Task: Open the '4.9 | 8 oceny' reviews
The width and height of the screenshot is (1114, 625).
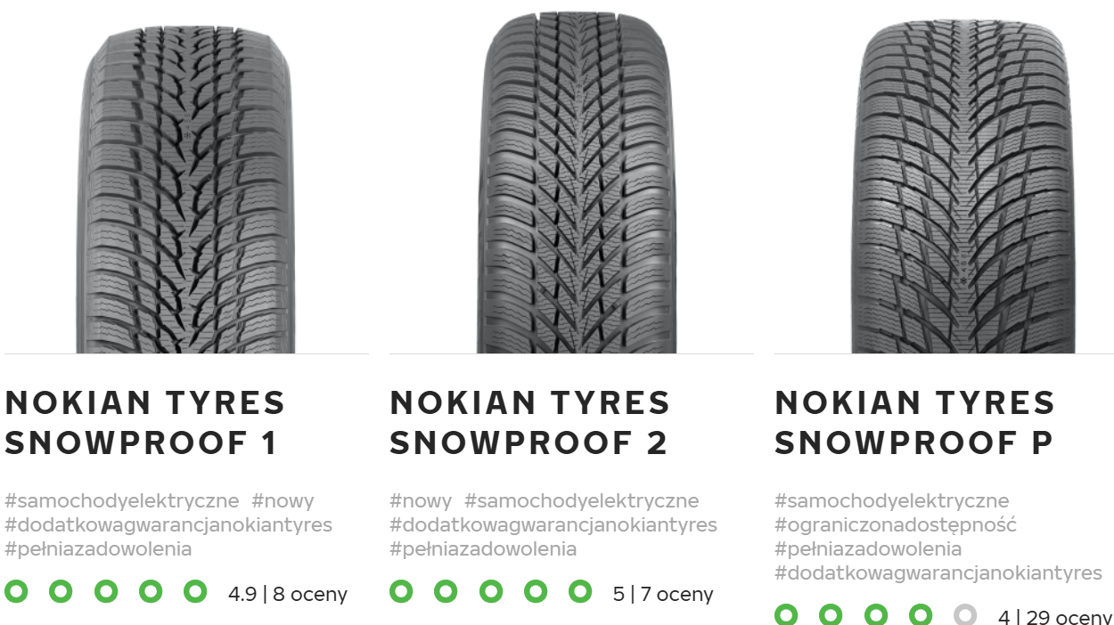Action: [x=288, y=594]
